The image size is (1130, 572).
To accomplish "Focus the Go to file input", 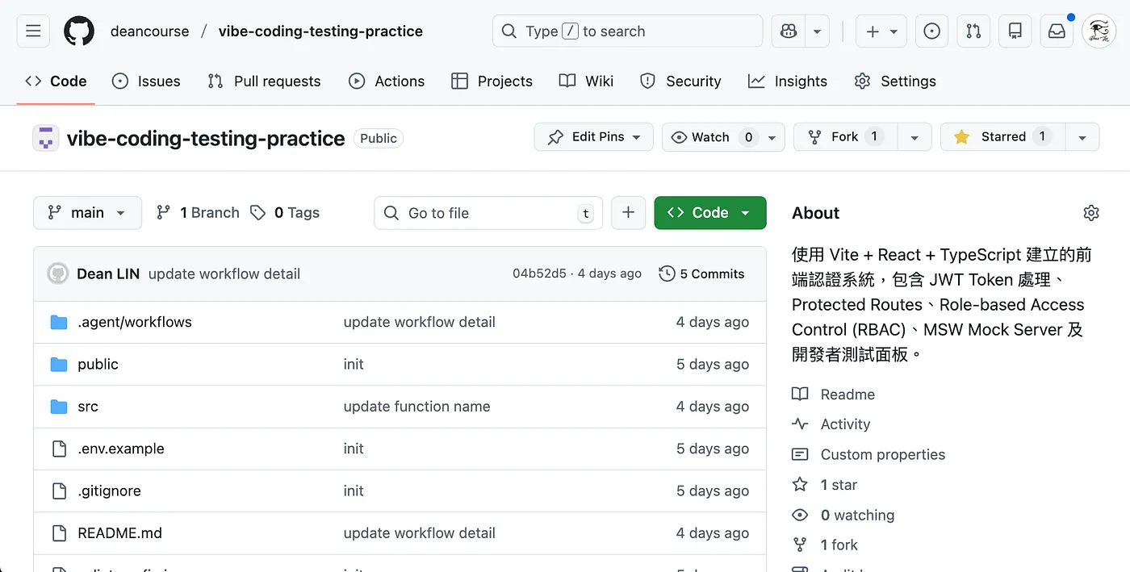I will tap(488, 213).
